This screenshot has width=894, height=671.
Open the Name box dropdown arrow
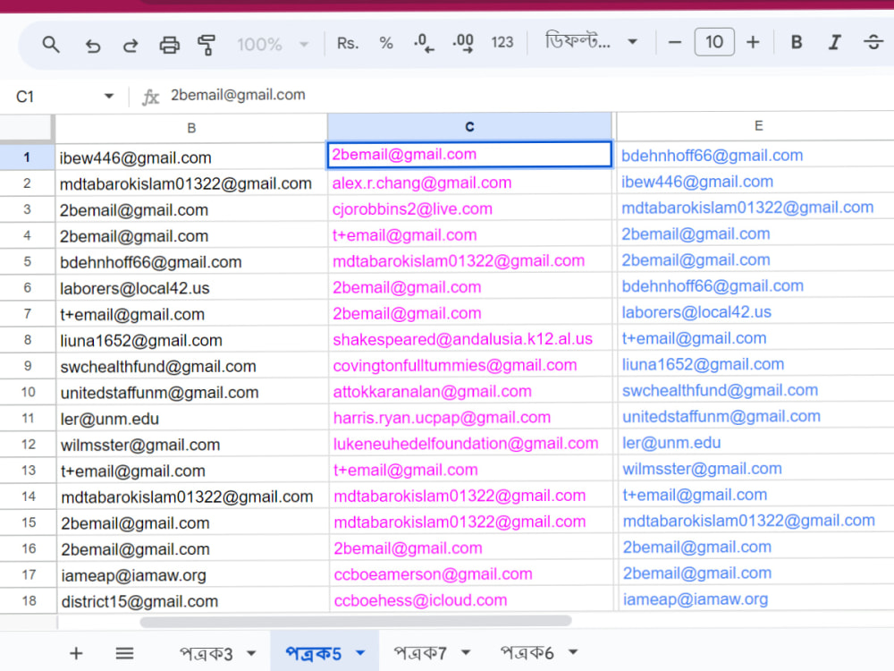pos(109,97)
